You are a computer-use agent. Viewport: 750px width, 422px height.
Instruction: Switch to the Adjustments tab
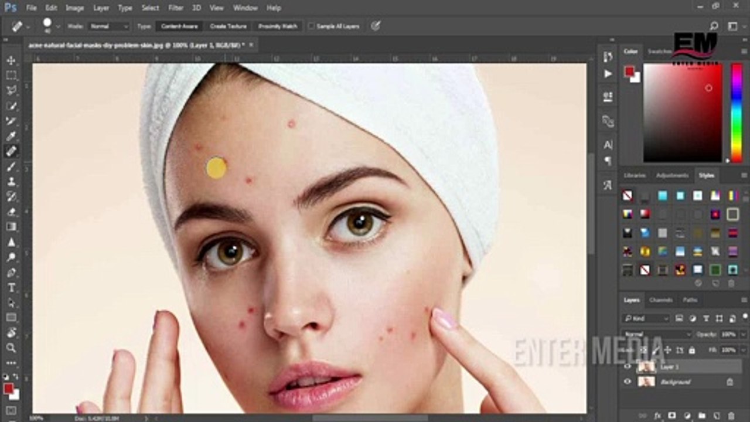(x=671, y=175)
